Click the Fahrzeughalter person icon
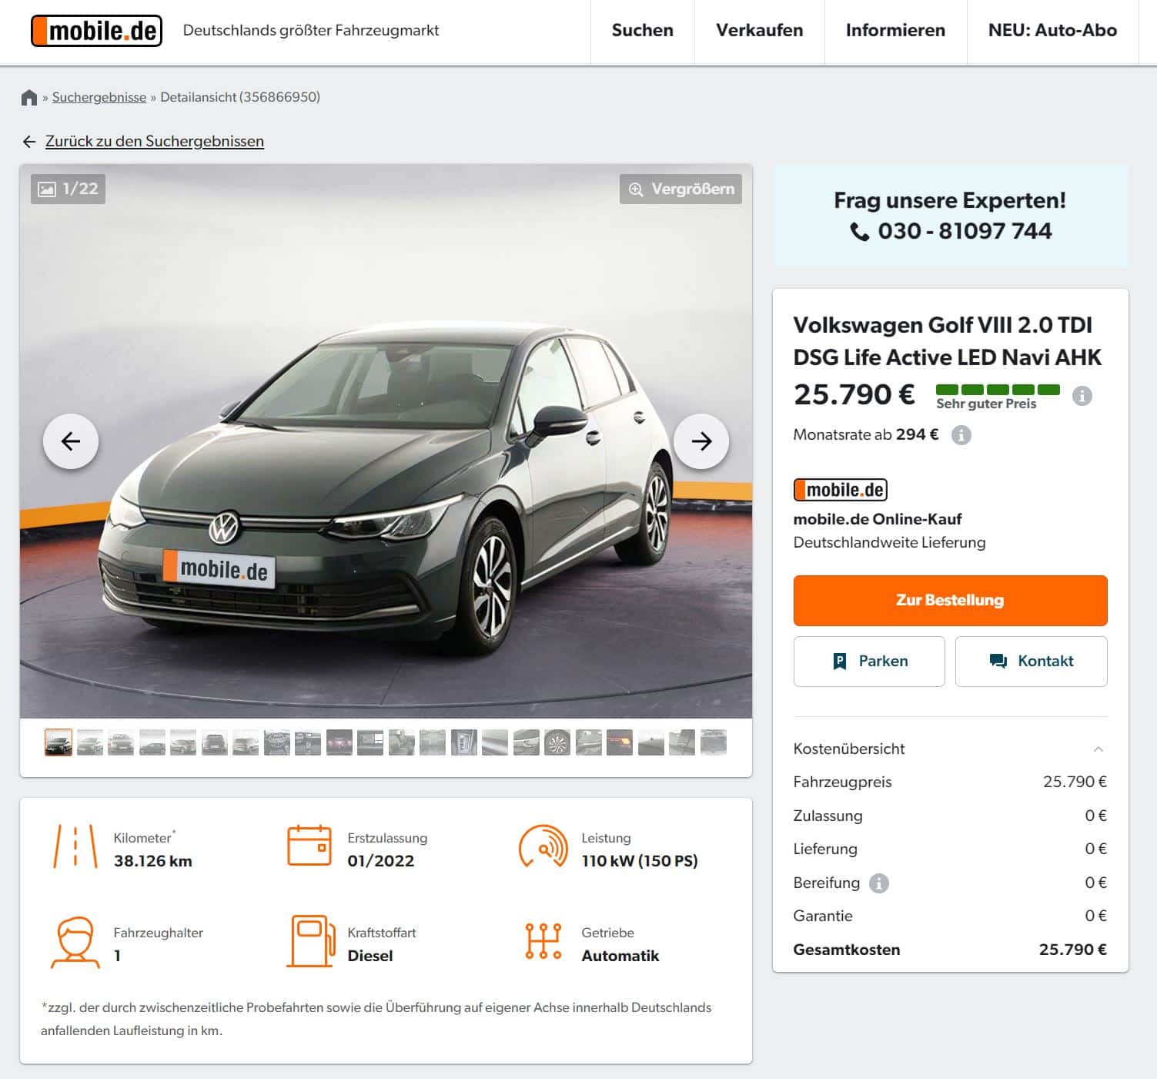This screenshot has height=1079, width=1157. (75, 942)
